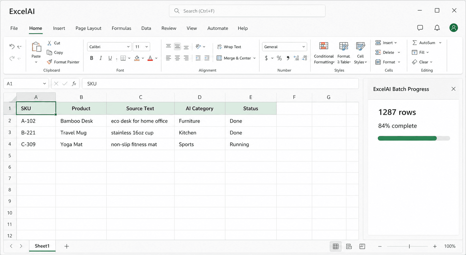Align text left icon

click(168, 58)
